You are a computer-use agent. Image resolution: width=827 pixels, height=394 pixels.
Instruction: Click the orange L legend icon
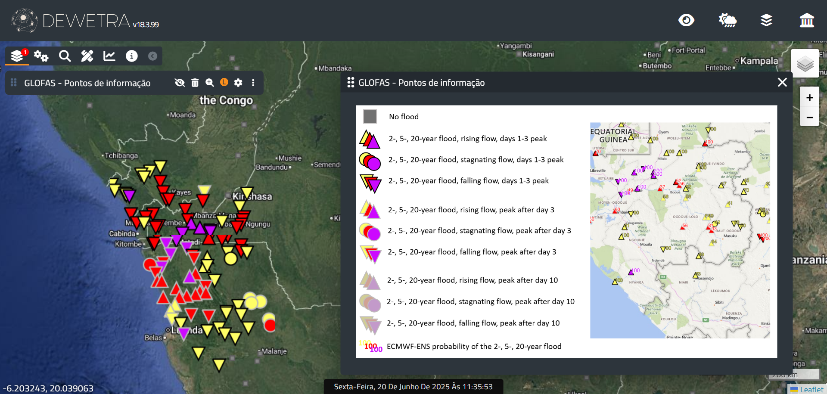224,82
